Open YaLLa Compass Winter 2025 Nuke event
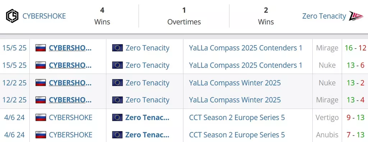Image resolution: width=368 pixels, height=142 pixels. tap(235, 83)
